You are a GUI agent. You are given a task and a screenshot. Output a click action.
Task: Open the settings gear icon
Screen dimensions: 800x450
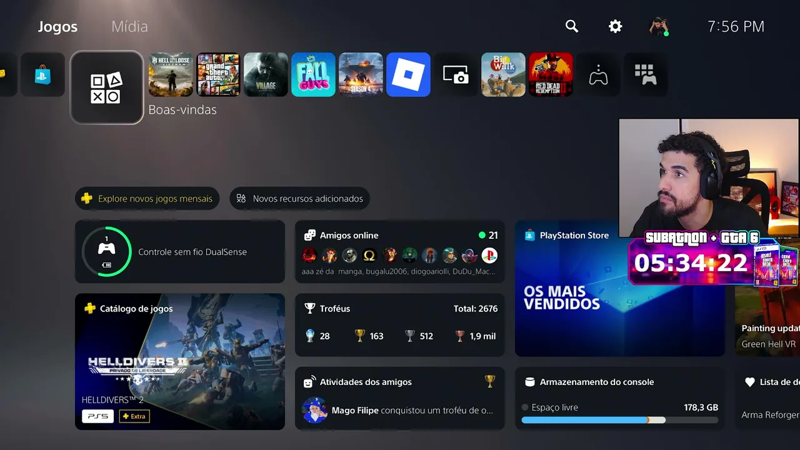tap(616, 26)
